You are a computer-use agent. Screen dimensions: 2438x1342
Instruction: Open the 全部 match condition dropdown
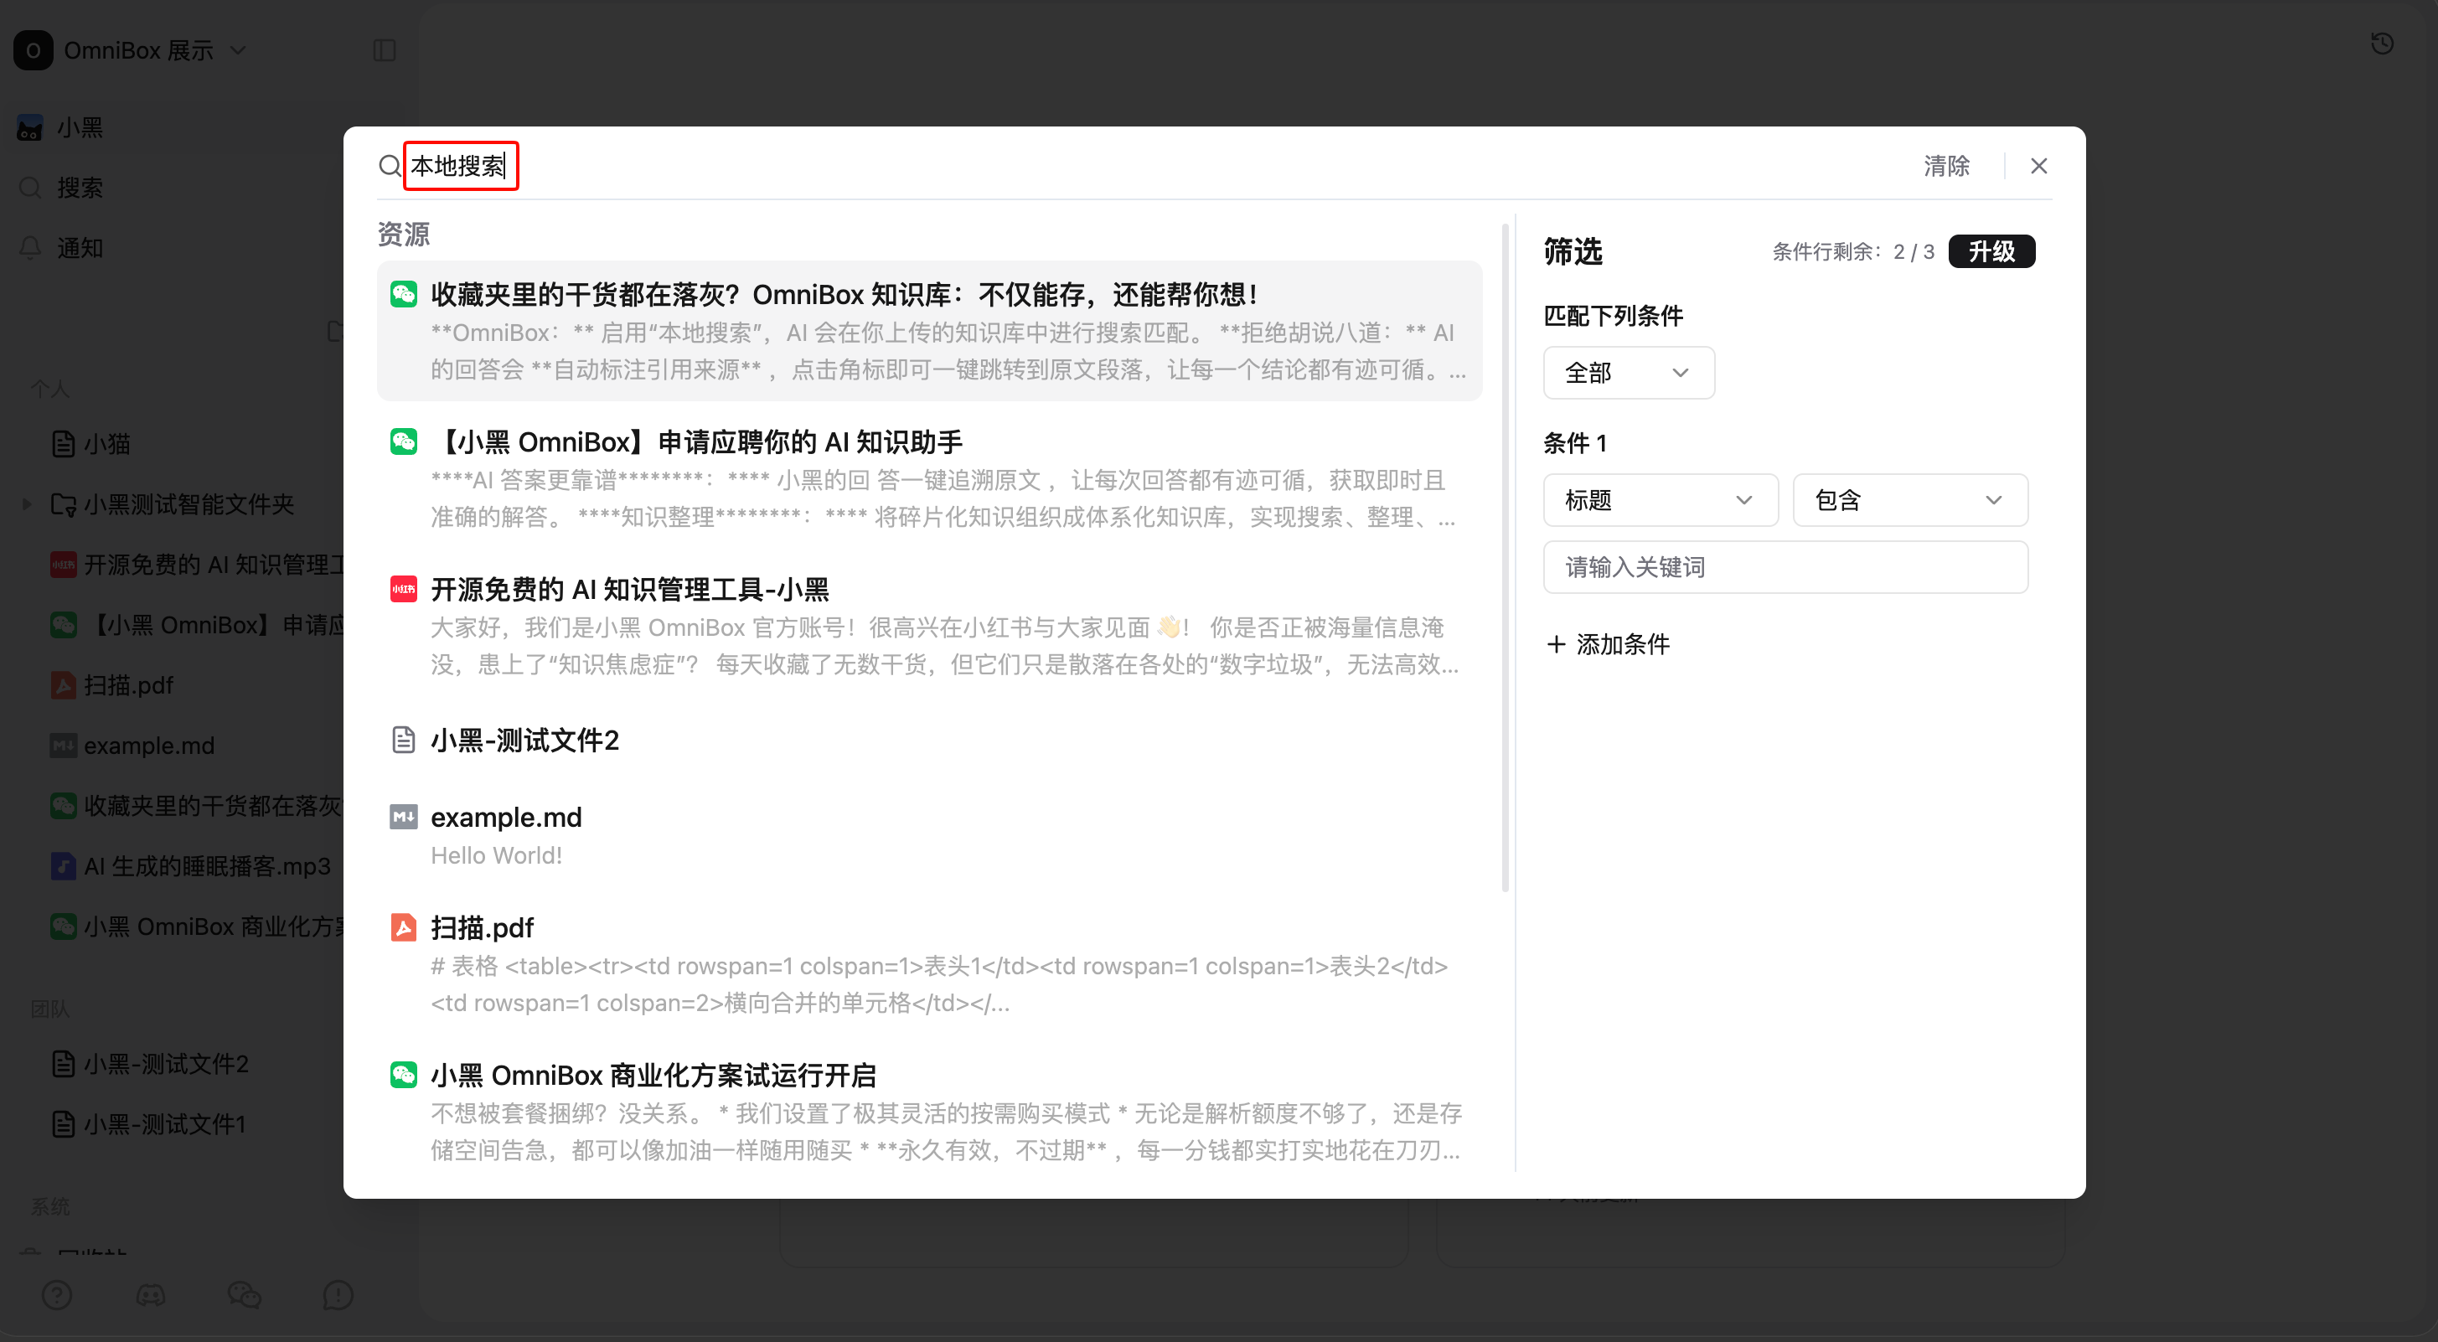tap(1628, 373)
